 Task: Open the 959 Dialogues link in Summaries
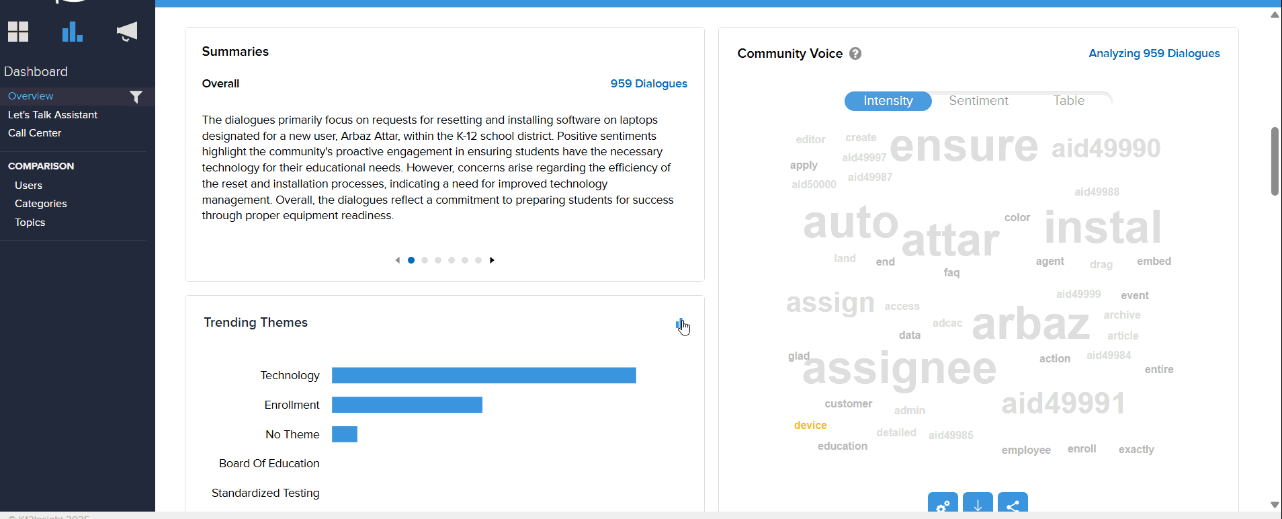click(648, 84)
